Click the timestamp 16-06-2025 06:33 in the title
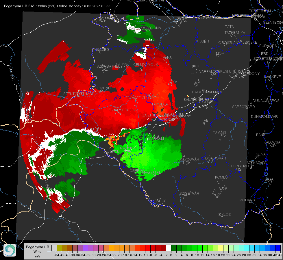The width and height of the screenshot is (283, 260). (x=96, y=6)
